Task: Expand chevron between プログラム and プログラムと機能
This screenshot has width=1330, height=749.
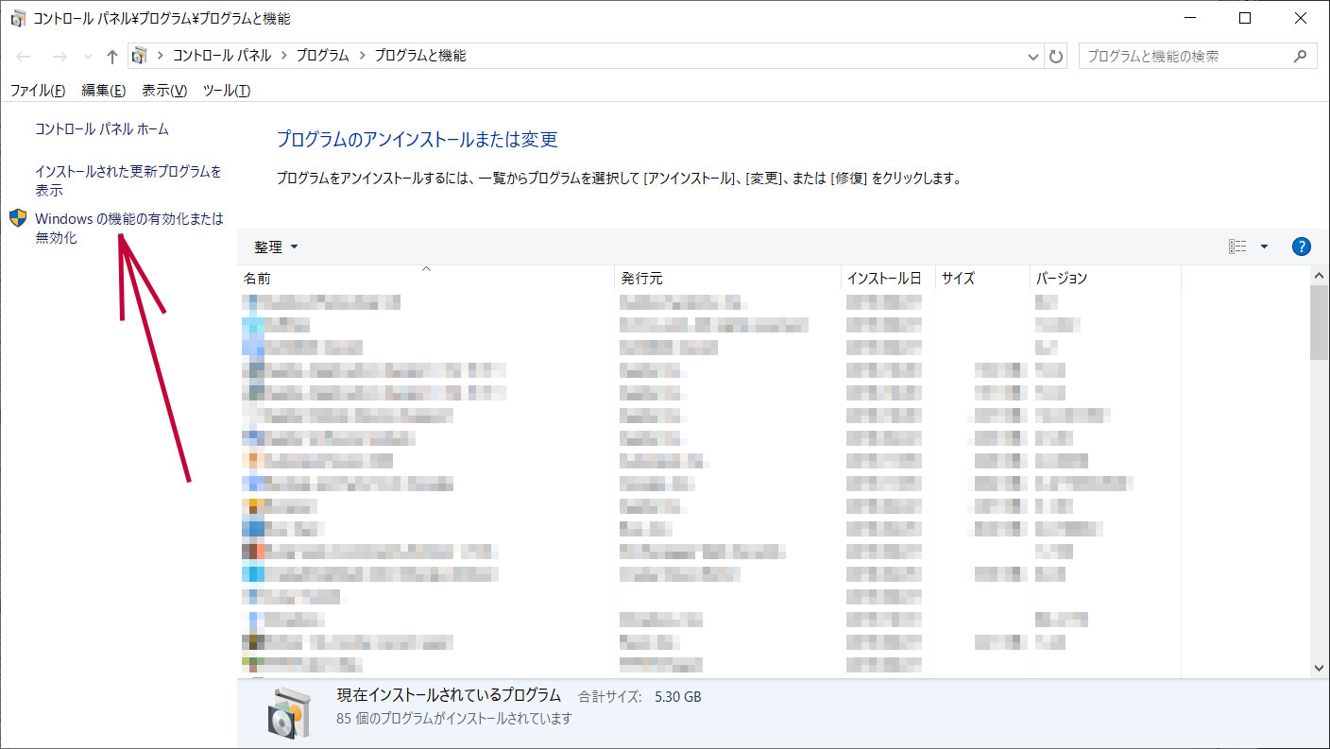Action: point(361,56)
